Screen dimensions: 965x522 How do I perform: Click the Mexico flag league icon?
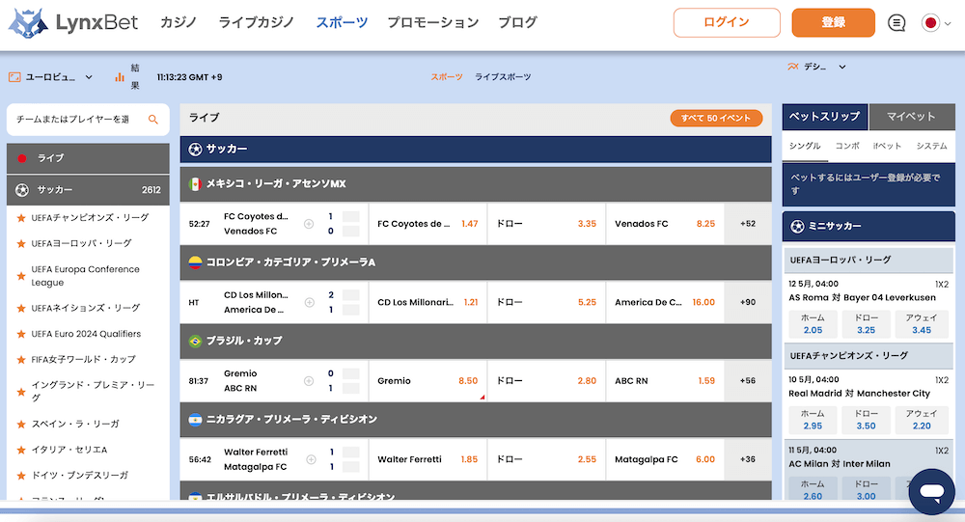click(x=195, y=184)
